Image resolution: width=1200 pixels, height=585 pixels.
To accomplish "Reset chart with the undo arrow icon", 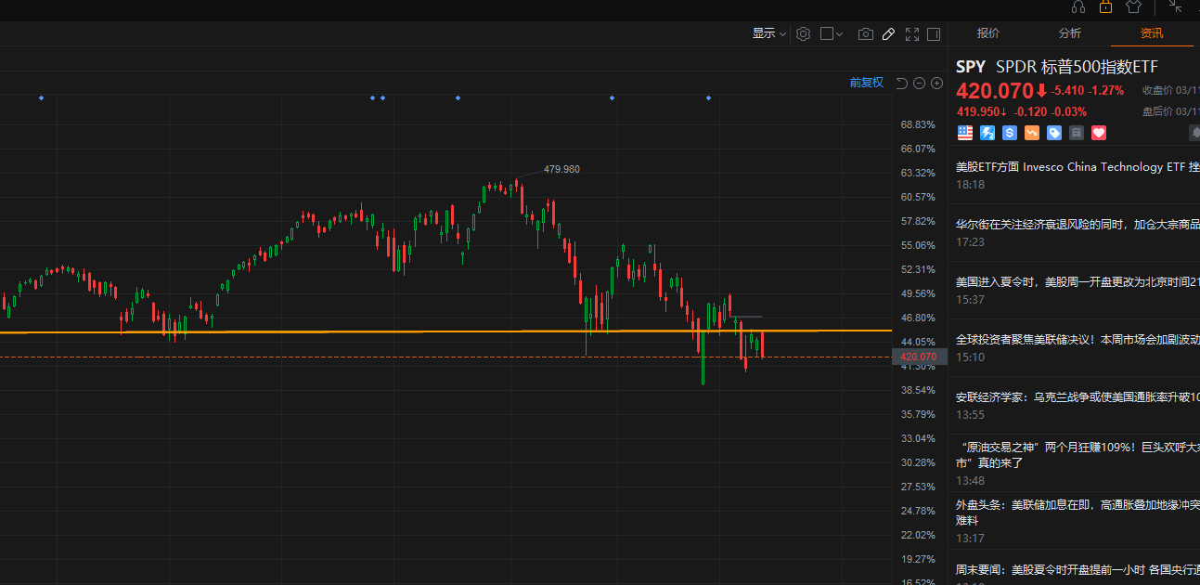I will [901, 84].
